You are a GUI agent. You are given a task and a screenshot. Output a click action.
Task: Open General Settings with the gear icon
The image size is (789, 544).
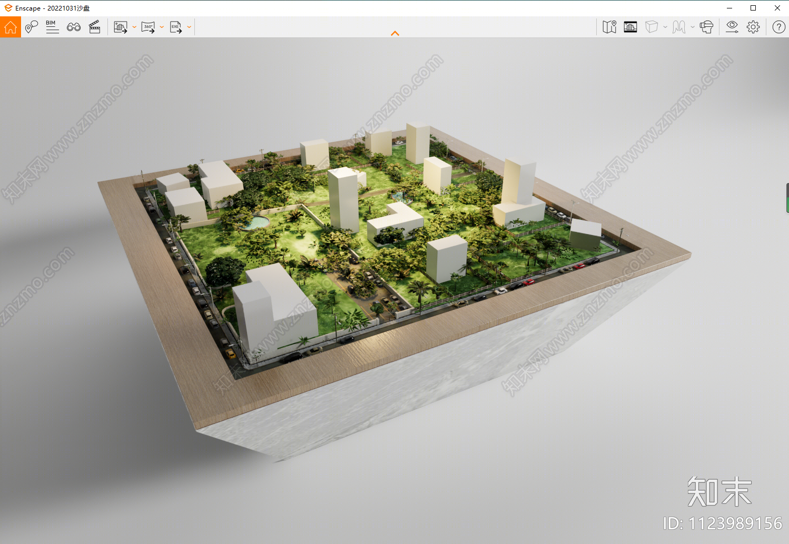753,27
